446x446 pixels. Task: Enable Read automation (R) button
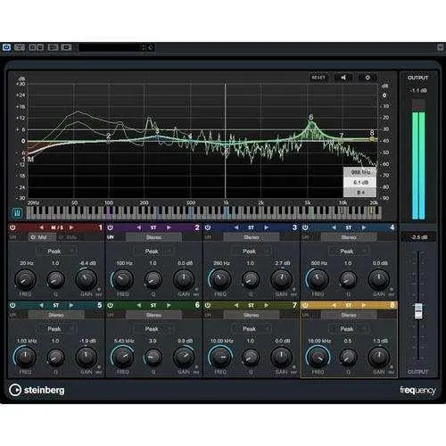pyautogui.click(x=33, y=47)
